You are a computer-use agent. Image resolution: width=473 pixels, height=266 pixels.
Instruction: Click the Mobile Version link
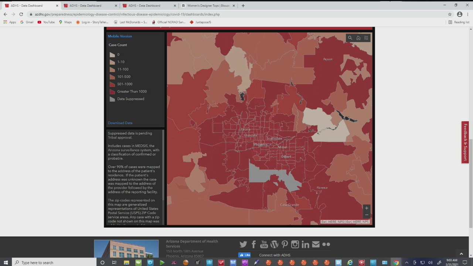(x=120, y=36)
